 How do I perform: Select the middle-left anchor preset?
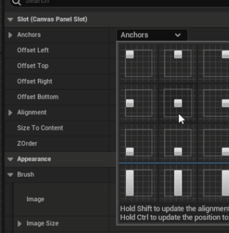(x=139, y=103)
